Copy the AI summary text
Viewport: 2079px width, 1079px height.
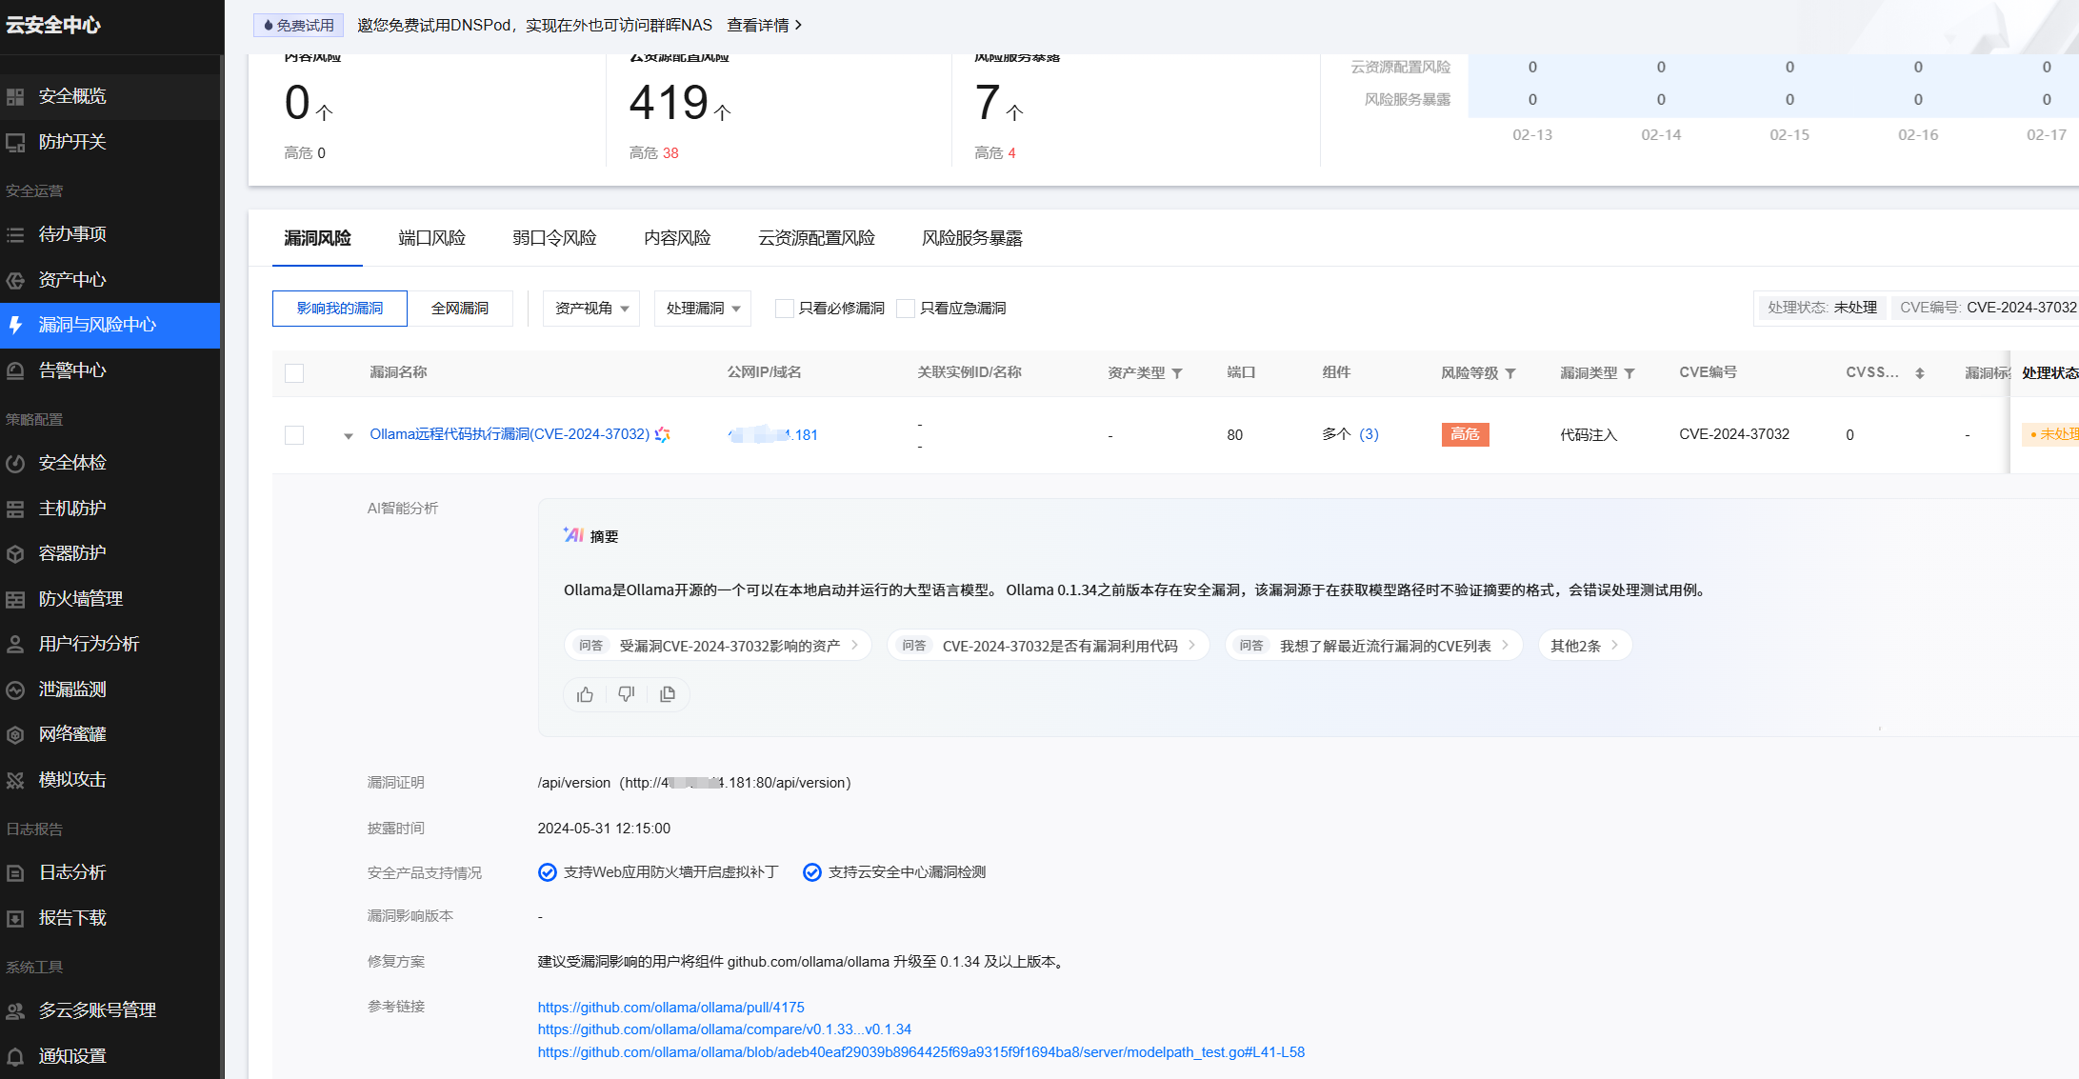(x=668, y=694)
